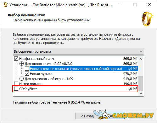Uncheck the Неофициальный патч checkbox
Image resolution: width=157 pixels, height=123 pixels.
click(16, 59)
